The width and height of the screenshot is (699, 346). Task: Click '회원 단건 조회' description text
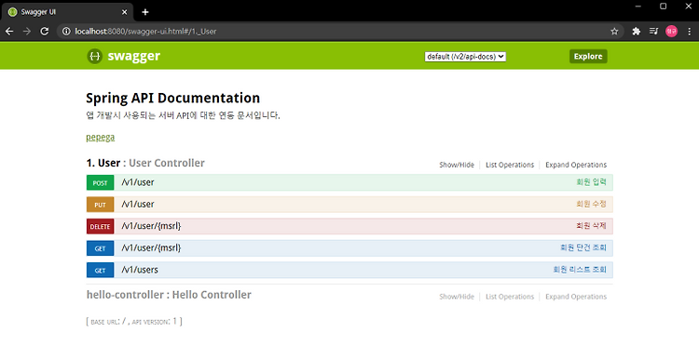click(583, 247)
